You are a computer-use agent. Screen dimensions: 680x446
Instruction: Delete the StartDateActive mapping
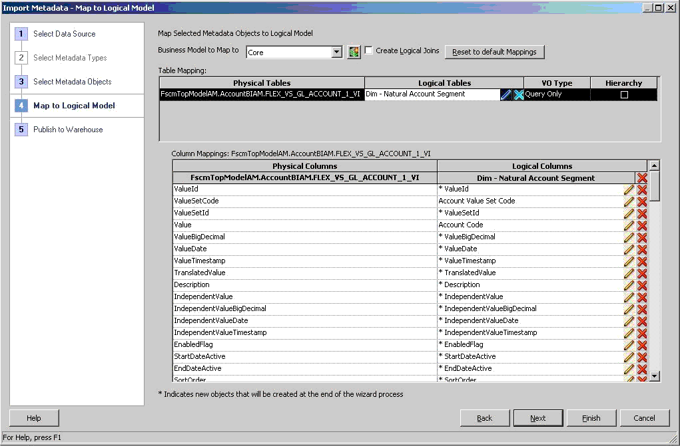642,357
